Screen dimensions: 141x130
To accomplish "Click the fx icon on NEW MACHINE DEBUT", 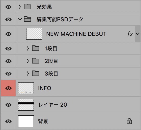I will pyautogui.click(x=130, y=34).
